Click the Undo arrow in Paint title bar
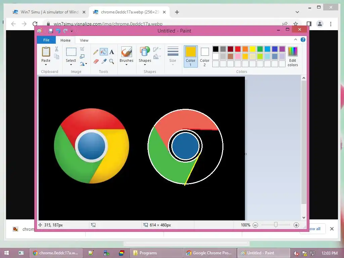Viewport: 344px width, 258px height. pos(58,31)
